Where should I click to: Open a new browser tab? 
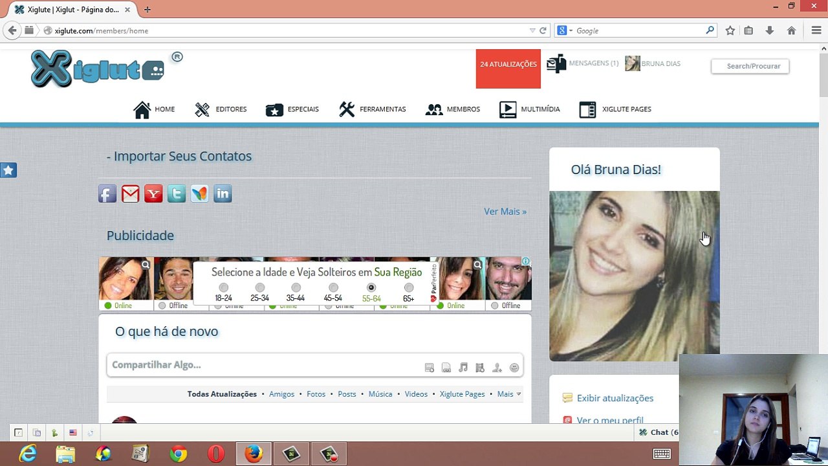point(147,10)
